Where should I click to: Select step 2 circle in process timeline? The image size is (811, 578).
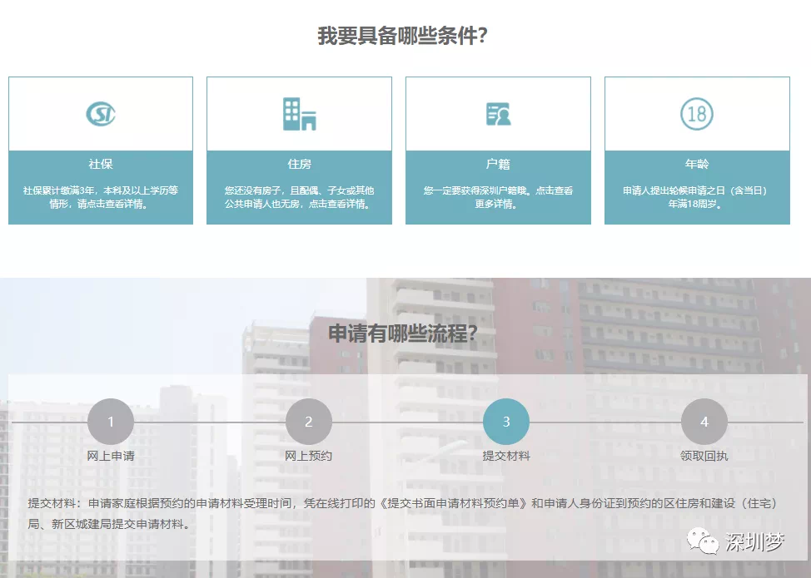(x=308, y=422)
